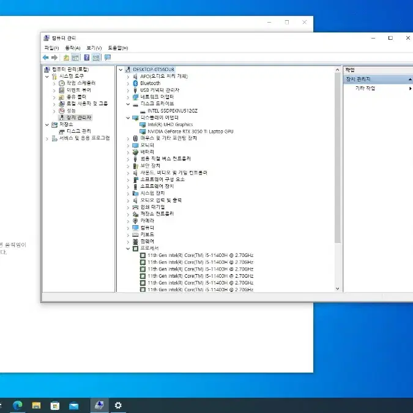Select 사운드, 비디오 및 게임 컨트롤러 category

[174, 173]
